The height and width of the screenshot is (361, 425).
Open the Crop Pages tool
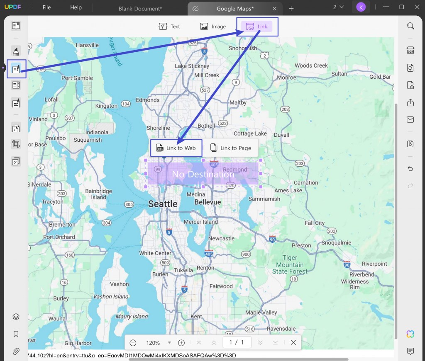pos(16,144)
